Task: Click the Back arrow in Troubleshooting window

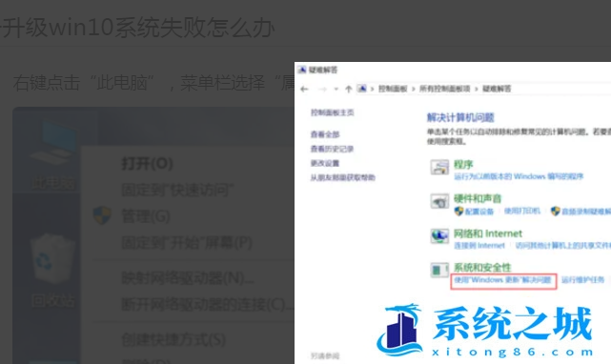Action: [x=304, y=89]
